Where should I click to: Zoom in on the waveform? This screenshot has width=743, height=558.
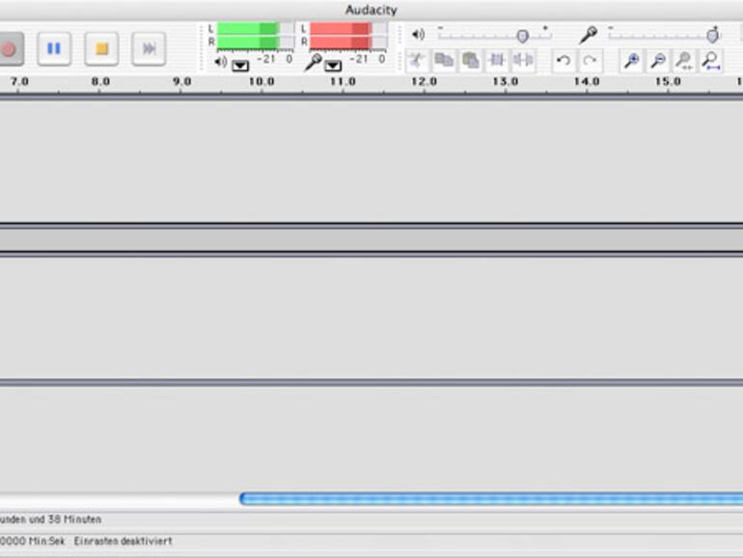click(632, 61)
